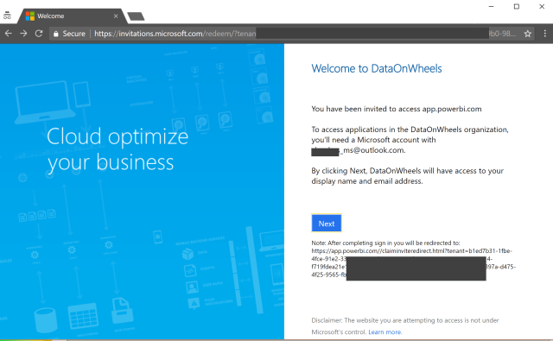Click the Next button
Screen dimensions: 553x341
click(327, 224)
